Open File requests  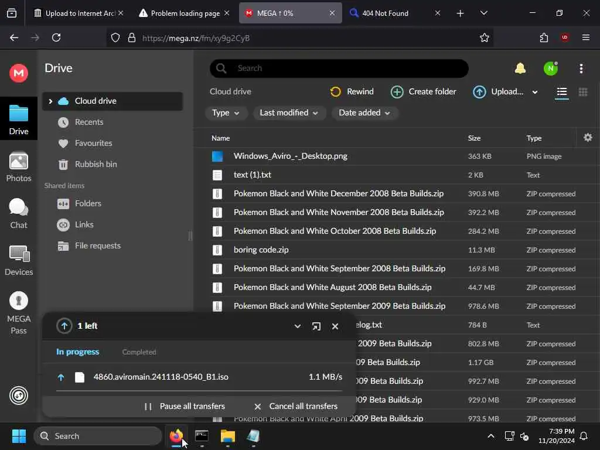click(98, 246)
